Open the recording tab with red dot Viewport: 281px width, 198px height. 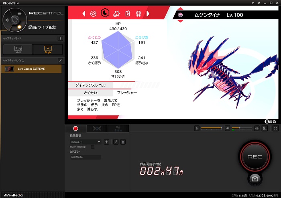(75, 128)
